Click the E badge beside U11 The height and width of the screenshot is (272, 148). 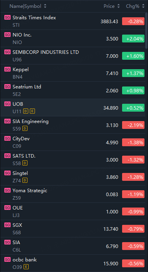point(32,111)
